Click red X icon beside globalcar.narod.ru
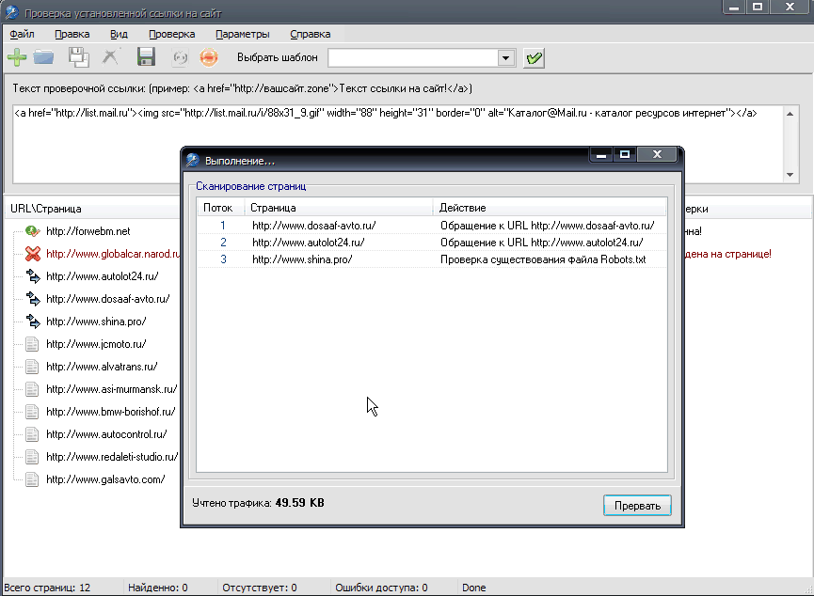 [x=33, y=254]
